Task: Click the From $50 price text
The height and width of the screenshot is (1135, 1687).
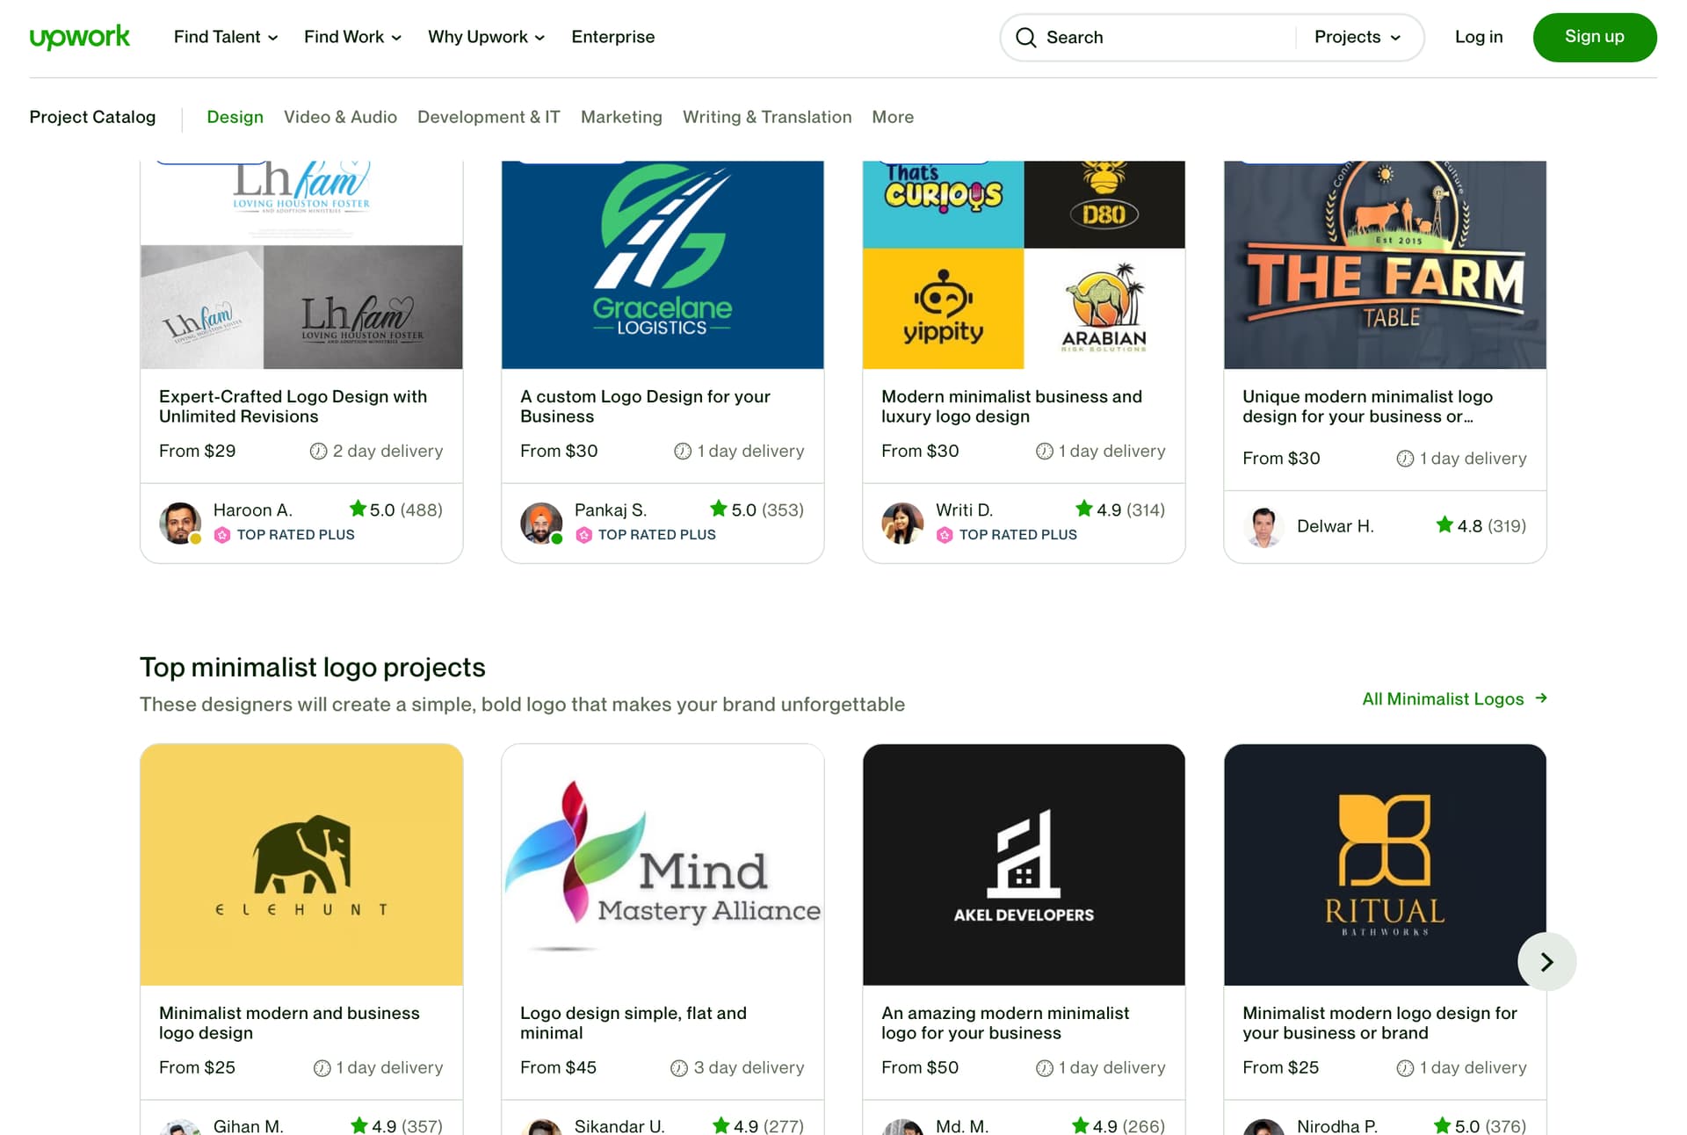Action: [x=920, y=1067]
